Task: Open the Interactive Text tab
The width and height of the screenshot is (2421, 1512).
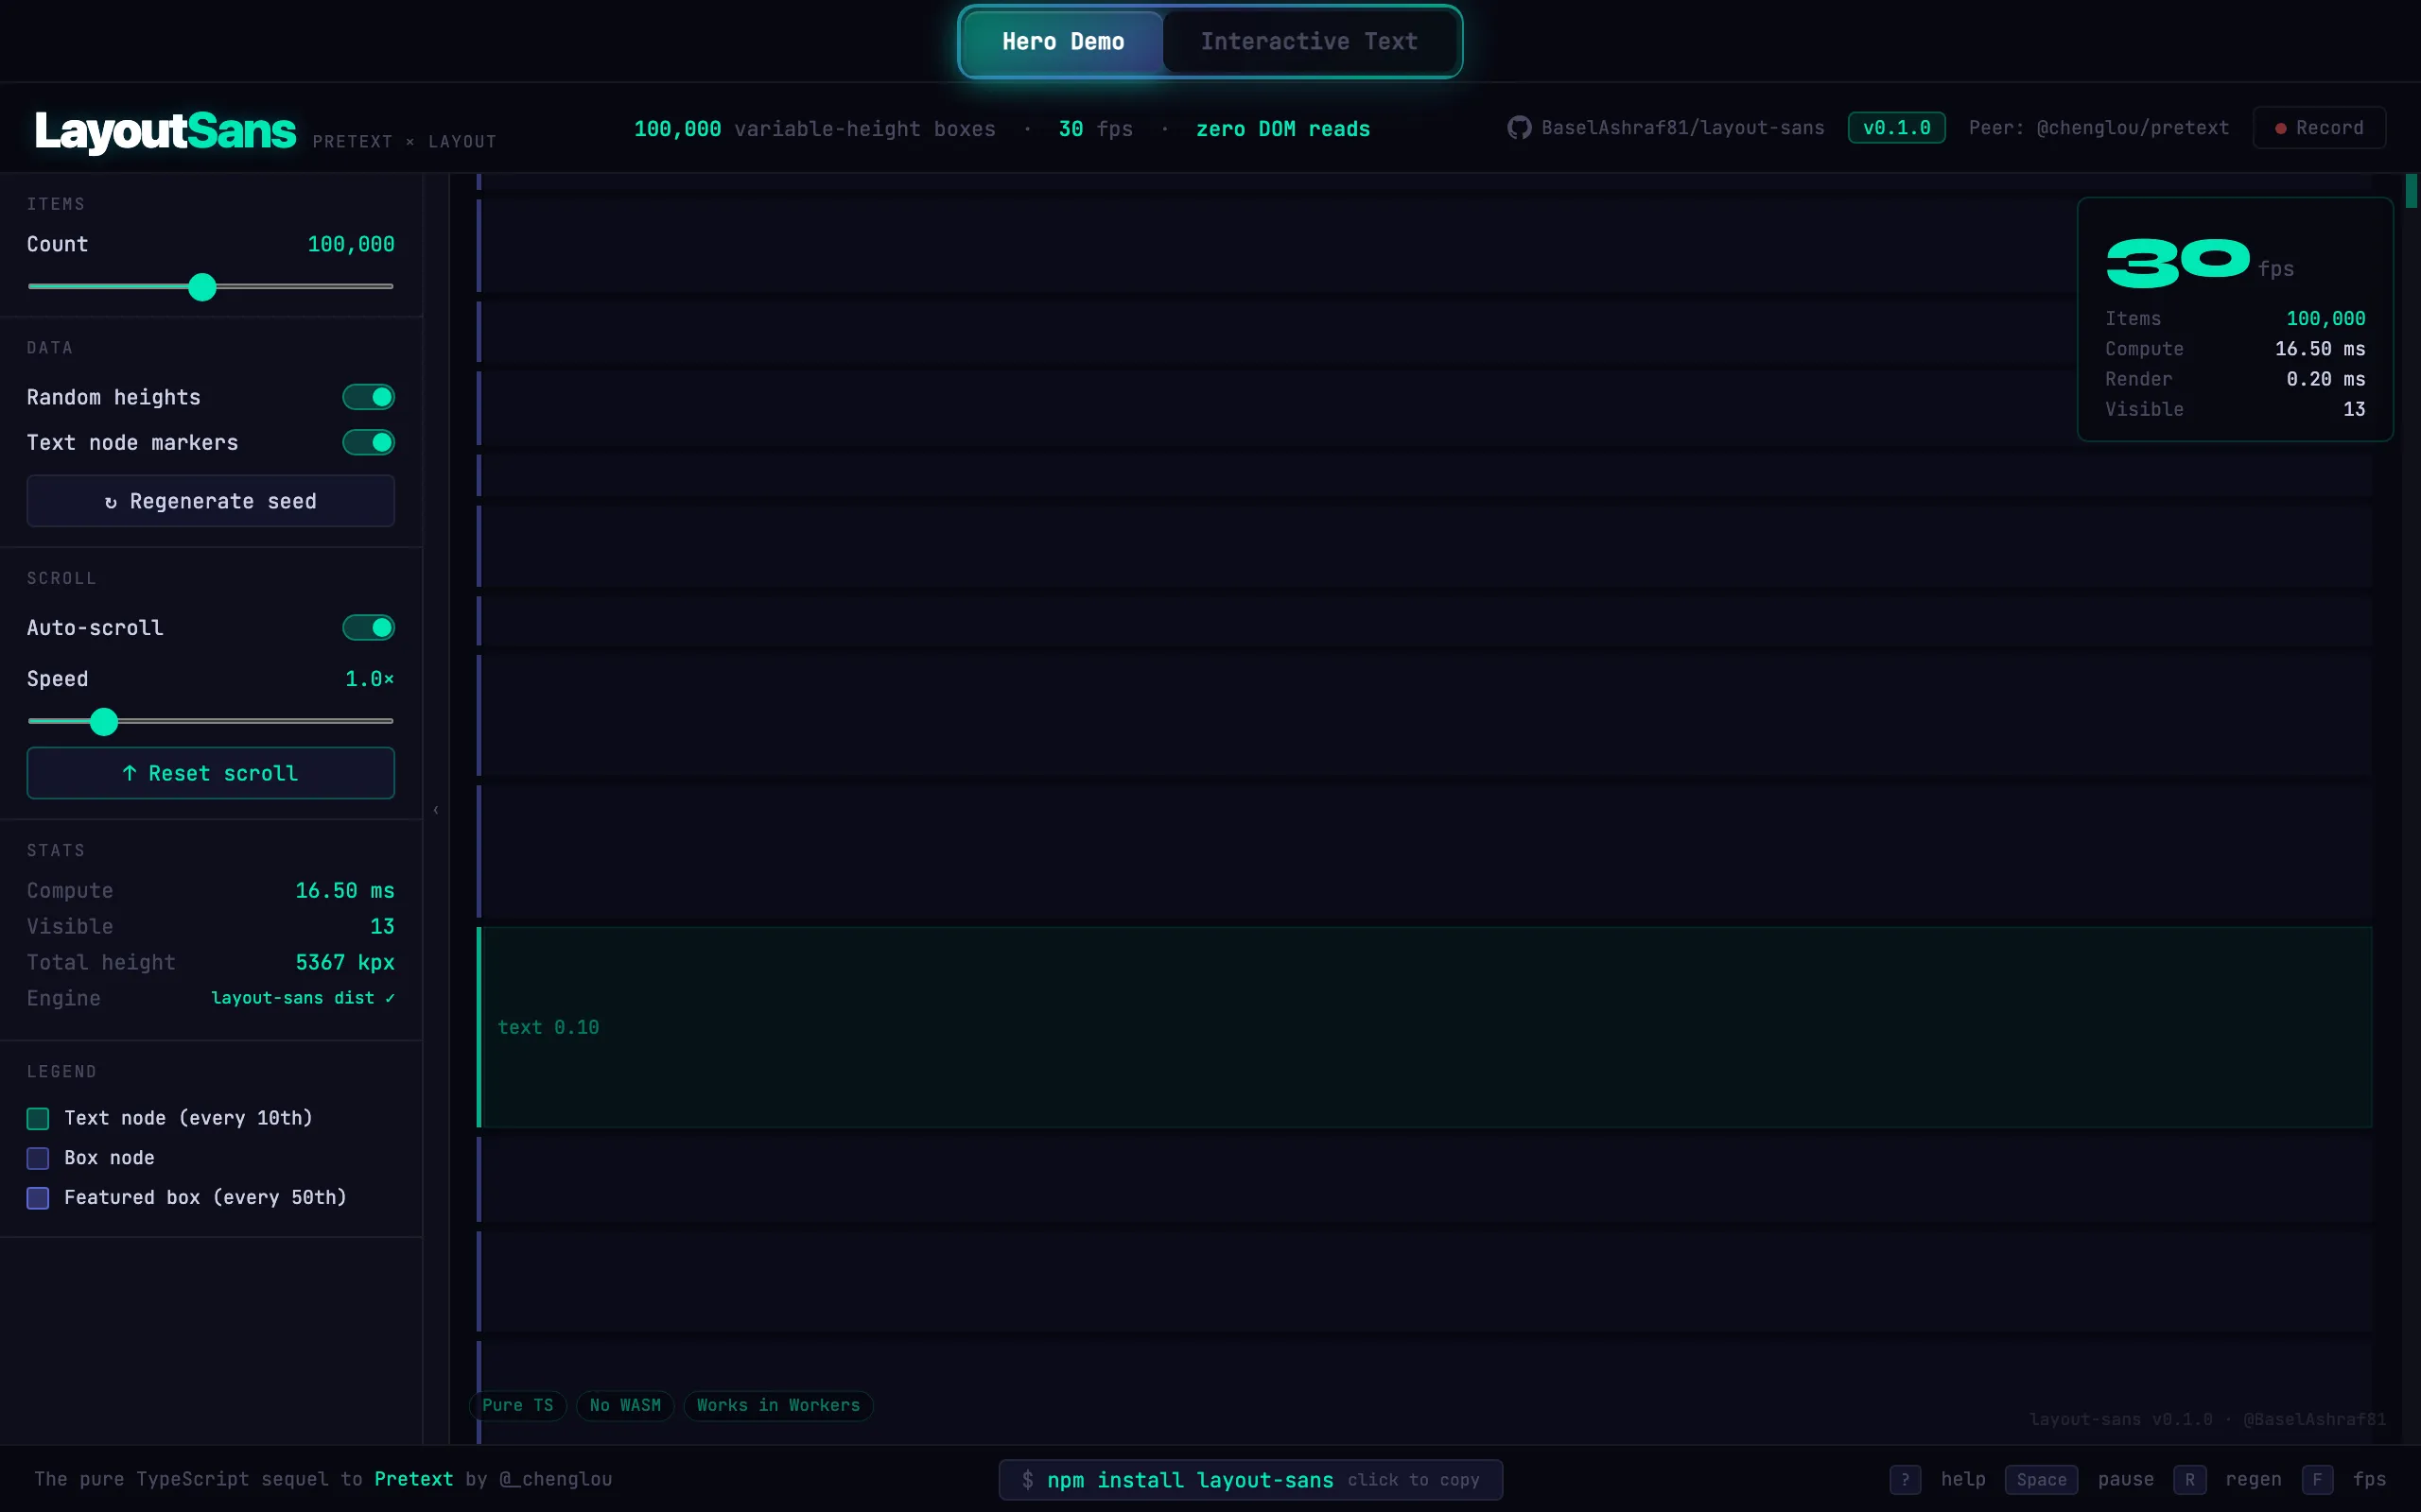Action: tap(1309, 42)
